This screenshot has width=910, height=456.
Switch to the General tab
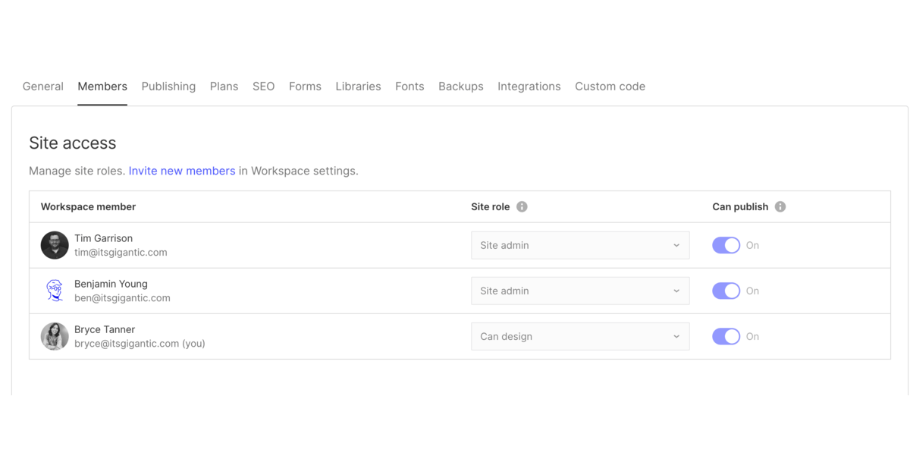(x=42, y=86)
